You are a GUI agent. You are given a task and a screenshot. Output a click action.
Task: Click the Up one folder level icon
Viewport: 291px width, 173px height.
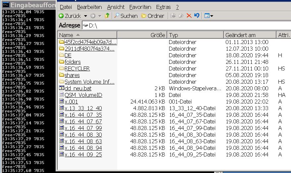[x=107, y=16]
